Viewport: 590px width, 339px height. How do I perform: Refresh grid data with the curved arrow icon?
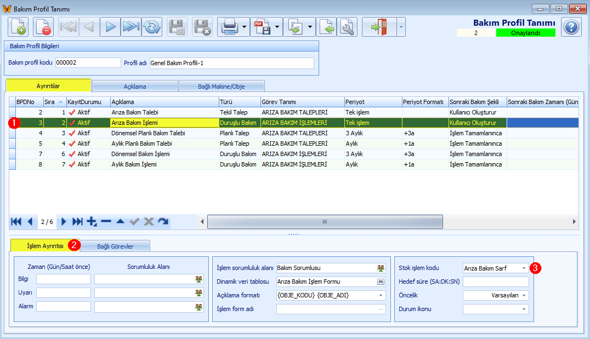163,222
